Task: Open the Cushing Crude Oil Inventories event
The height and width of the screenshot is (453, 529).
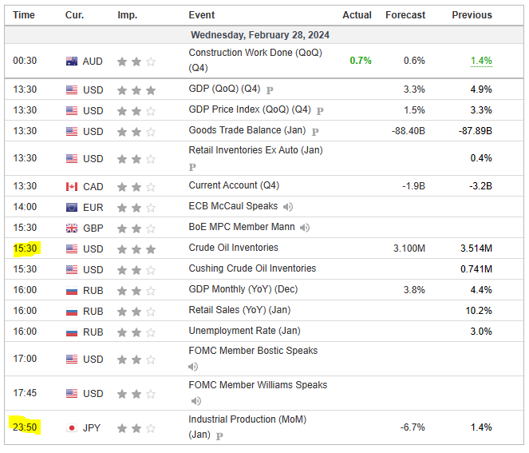Action: pyautogui.click(x=252, y=268)
